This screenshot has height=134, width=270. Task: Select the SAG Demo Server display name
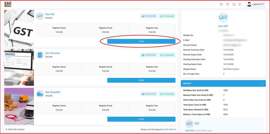click(x=231, y=69)
